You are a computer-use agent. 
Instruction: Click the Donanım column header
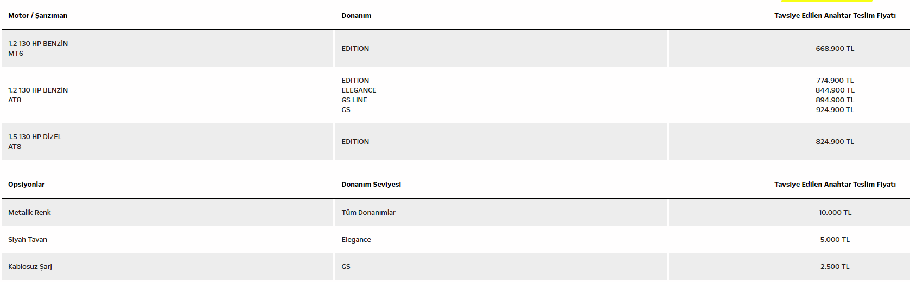pyautogui.click(x=357, y=16)
